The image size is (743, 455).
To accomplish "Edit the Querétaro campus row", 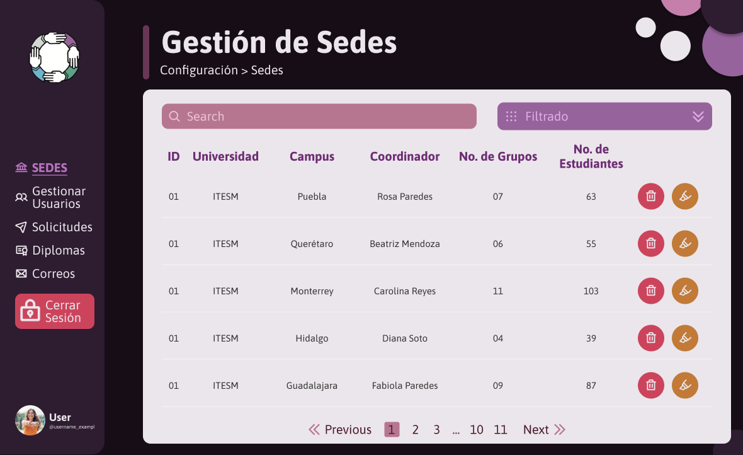I will 684,243.
